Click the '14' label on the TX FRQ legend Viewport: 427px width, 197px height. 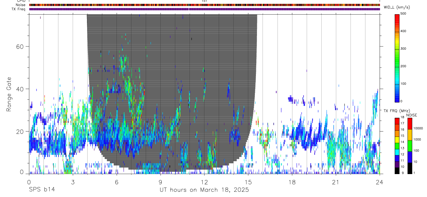[x=402, y=142]
